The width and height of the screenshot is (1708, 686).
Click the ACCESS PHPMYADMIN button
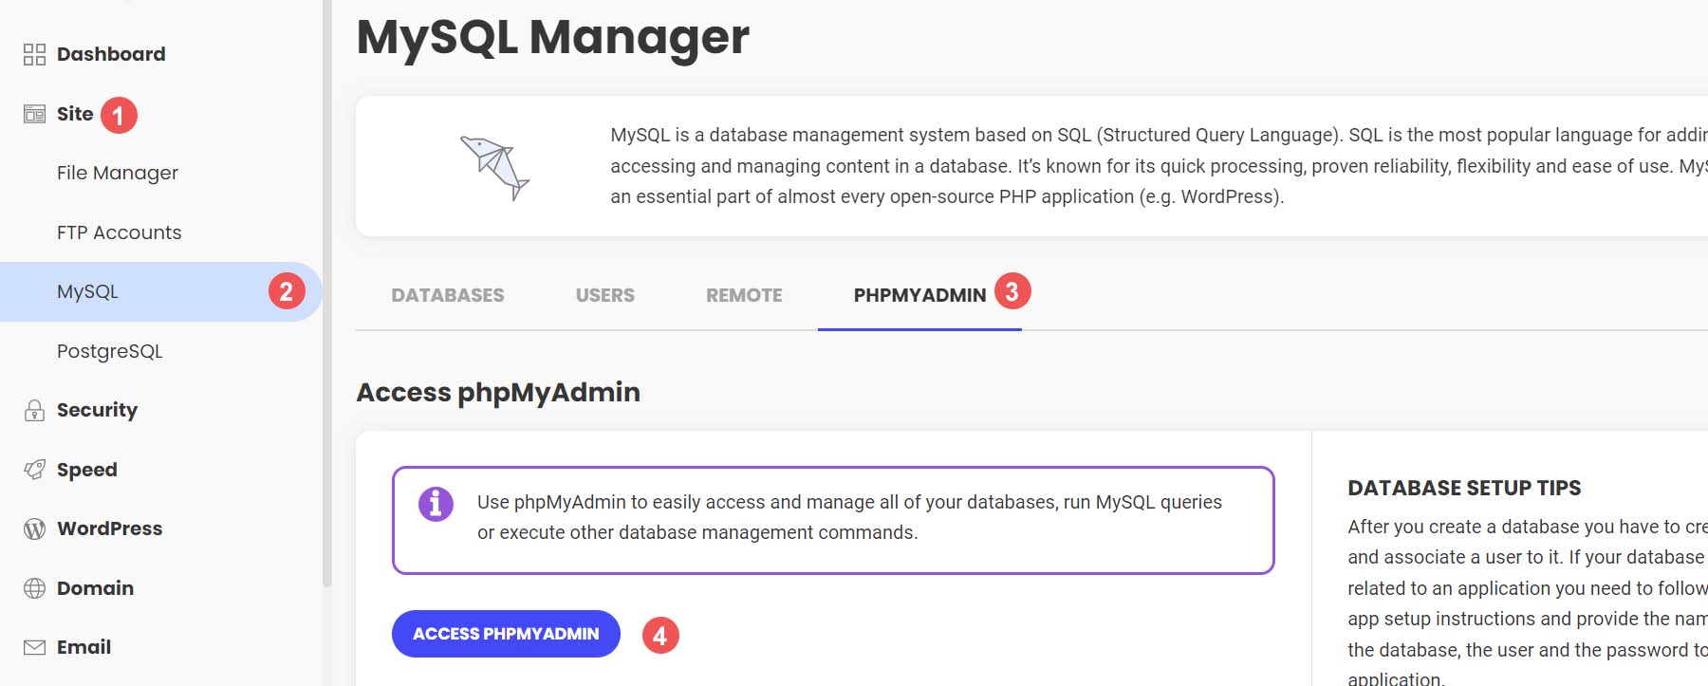point(506,633)
